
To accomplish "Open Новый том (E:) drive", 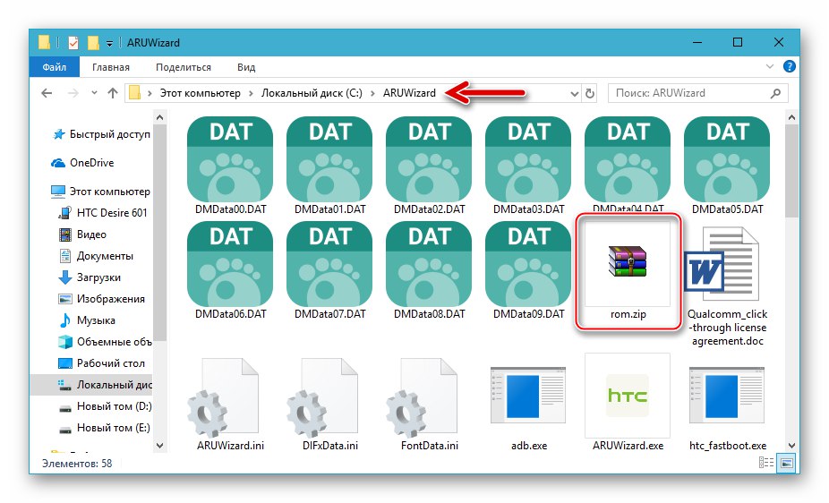I will click(x=104, y=428).
